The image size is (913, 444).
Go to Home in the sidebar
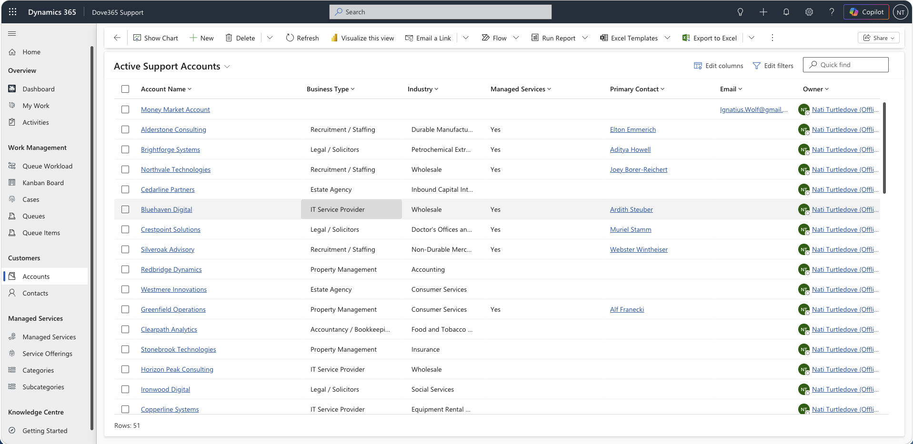(45, 52)
